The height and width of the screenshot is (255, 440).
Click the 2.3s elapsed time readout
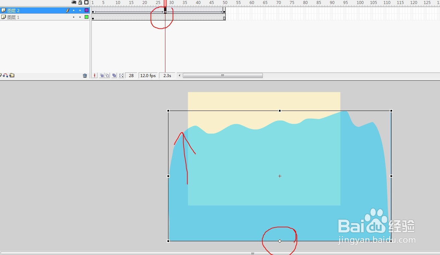(x=167, y=76)
